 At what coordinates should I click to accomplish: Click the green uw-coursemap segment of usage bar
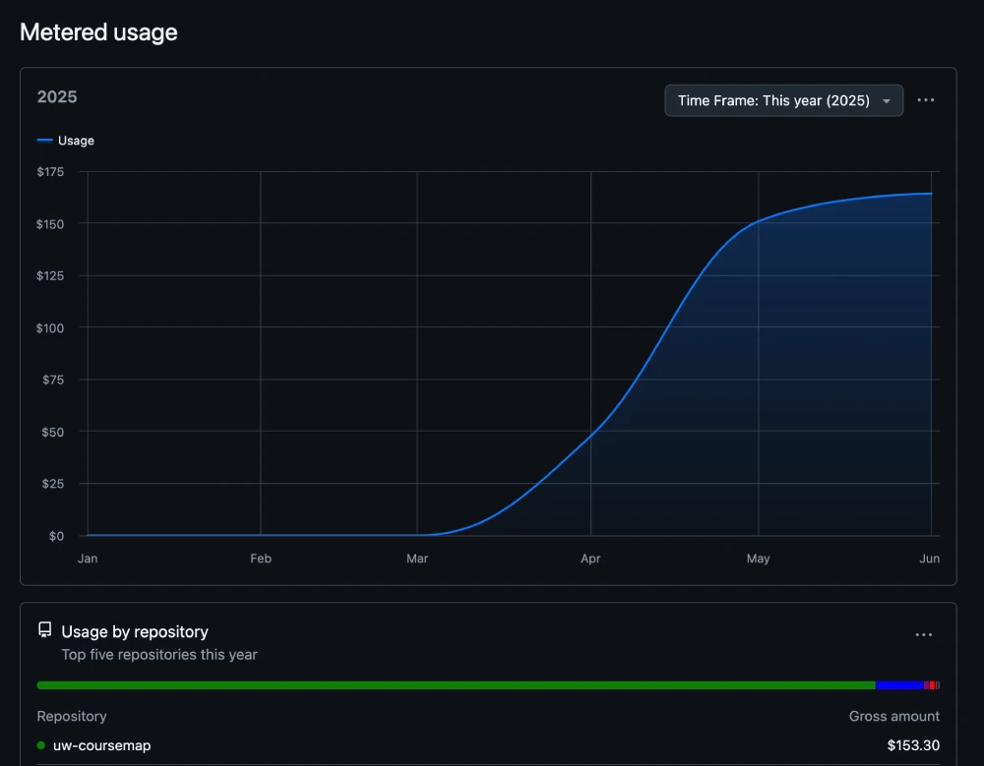coord(457,685)
